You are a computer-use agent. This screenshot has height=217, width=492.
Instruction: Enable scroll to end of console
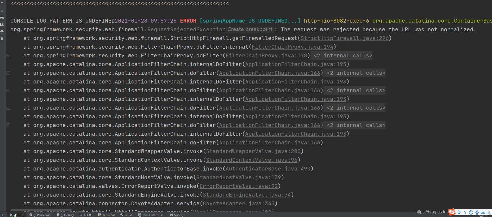[x=2, y=24]
